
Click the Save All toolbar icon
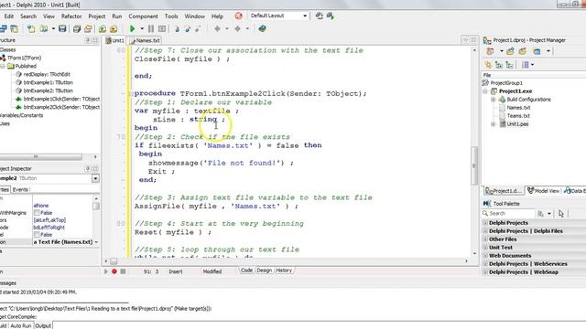tap(77, 28)
